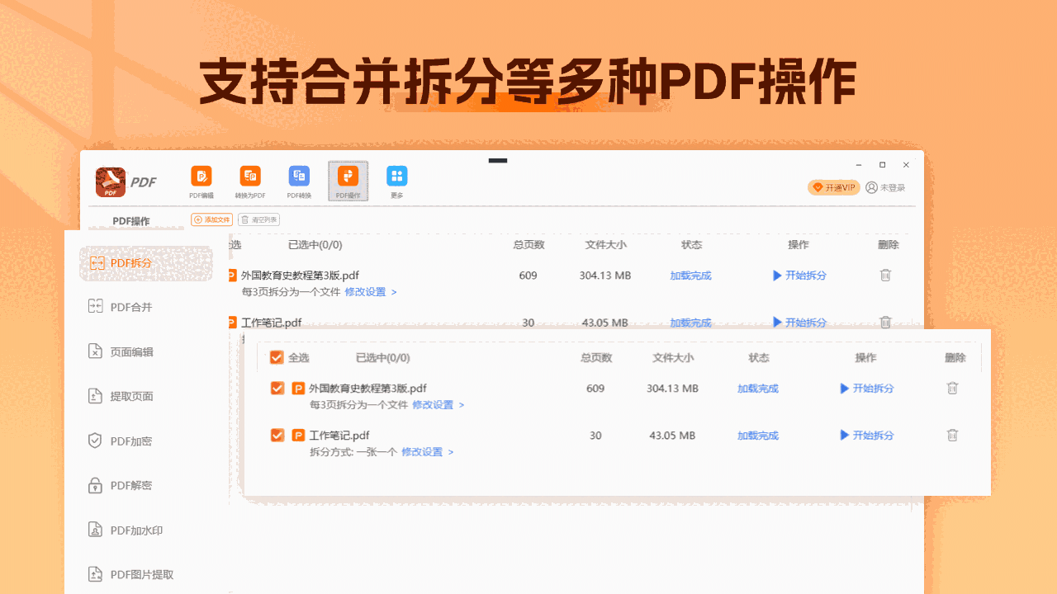Viewport: 1057px width, 594px height.
Task: Toggle the 全选 checkbox
Action: coord(277,357)
